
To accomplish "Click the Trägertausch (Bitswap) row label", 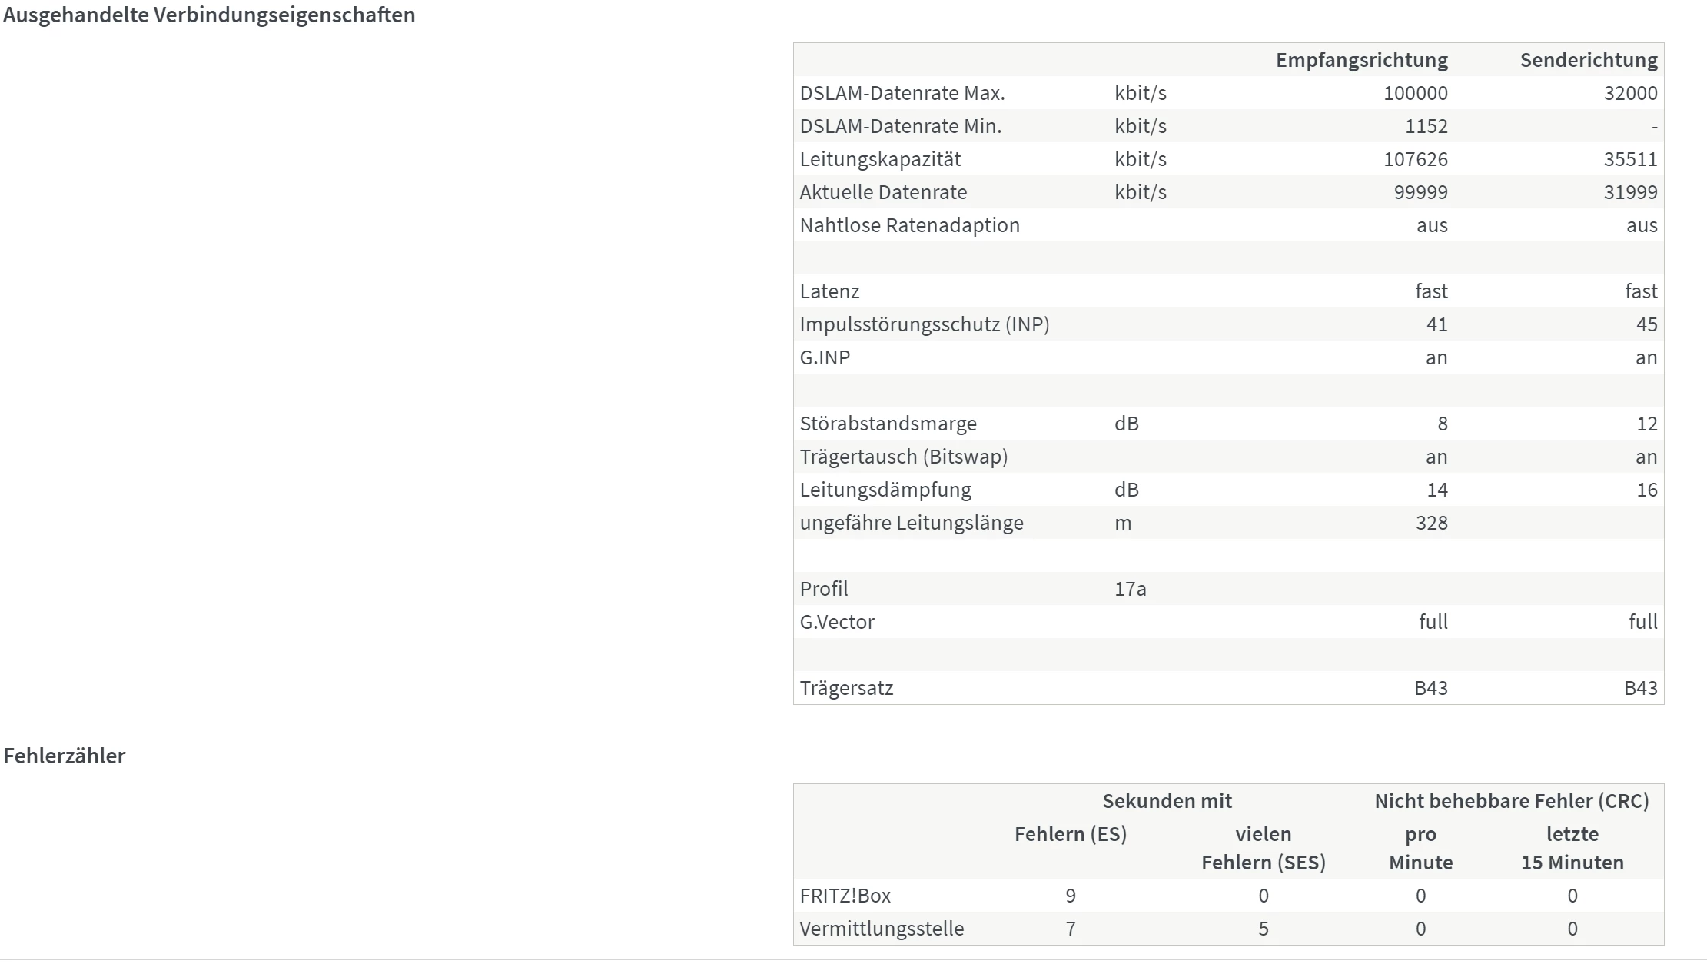I will (903, 457).
